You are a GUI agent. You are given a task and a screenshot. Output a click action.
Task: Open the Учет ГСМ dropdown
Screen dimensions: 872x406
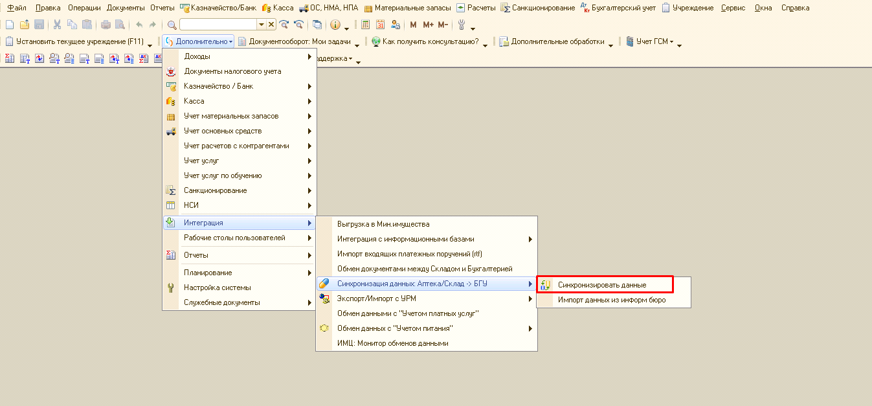[650, 41]
